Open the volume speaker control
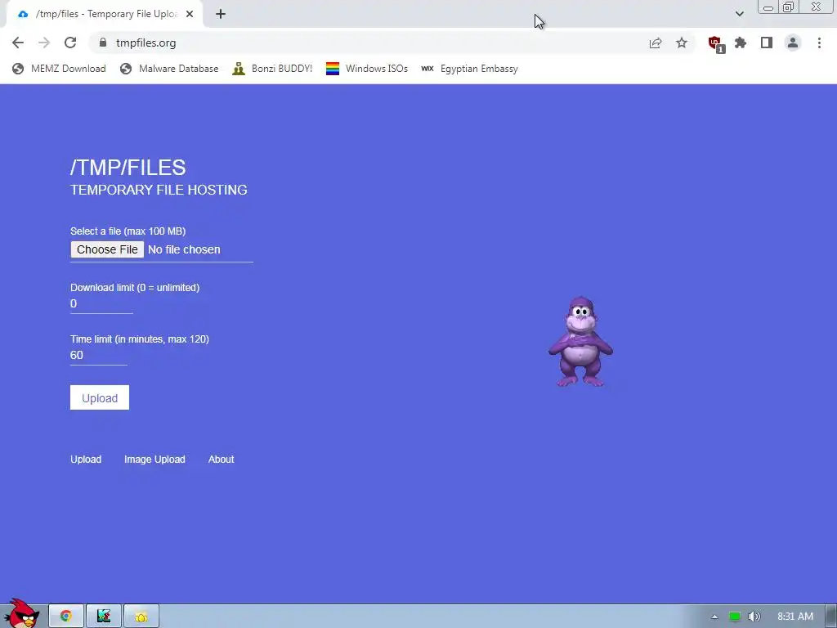 [x=754, y=617]
